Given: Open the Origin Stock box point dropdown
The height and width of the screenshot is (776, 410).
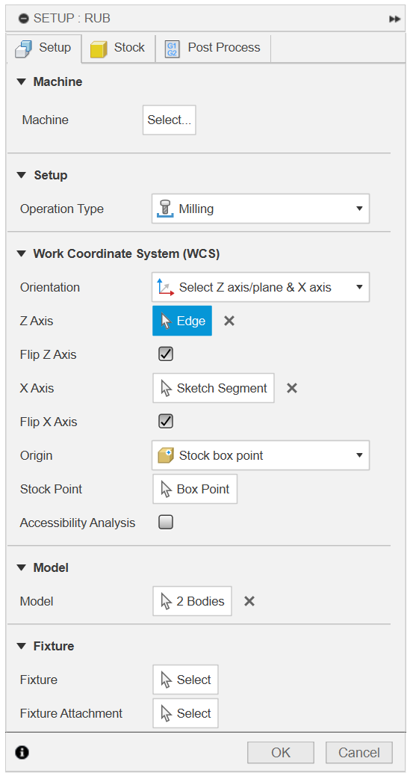Looking at the screenshot, I should coord(260,455).
